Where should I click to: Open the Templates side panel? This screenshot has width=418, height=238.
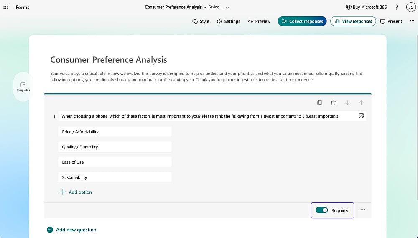coord(23,87)
